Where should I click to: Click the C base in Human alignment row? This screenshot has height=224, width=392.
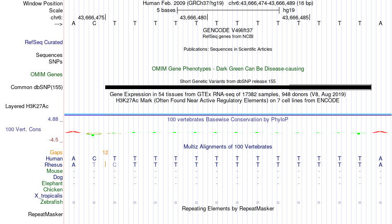[94, 158]
